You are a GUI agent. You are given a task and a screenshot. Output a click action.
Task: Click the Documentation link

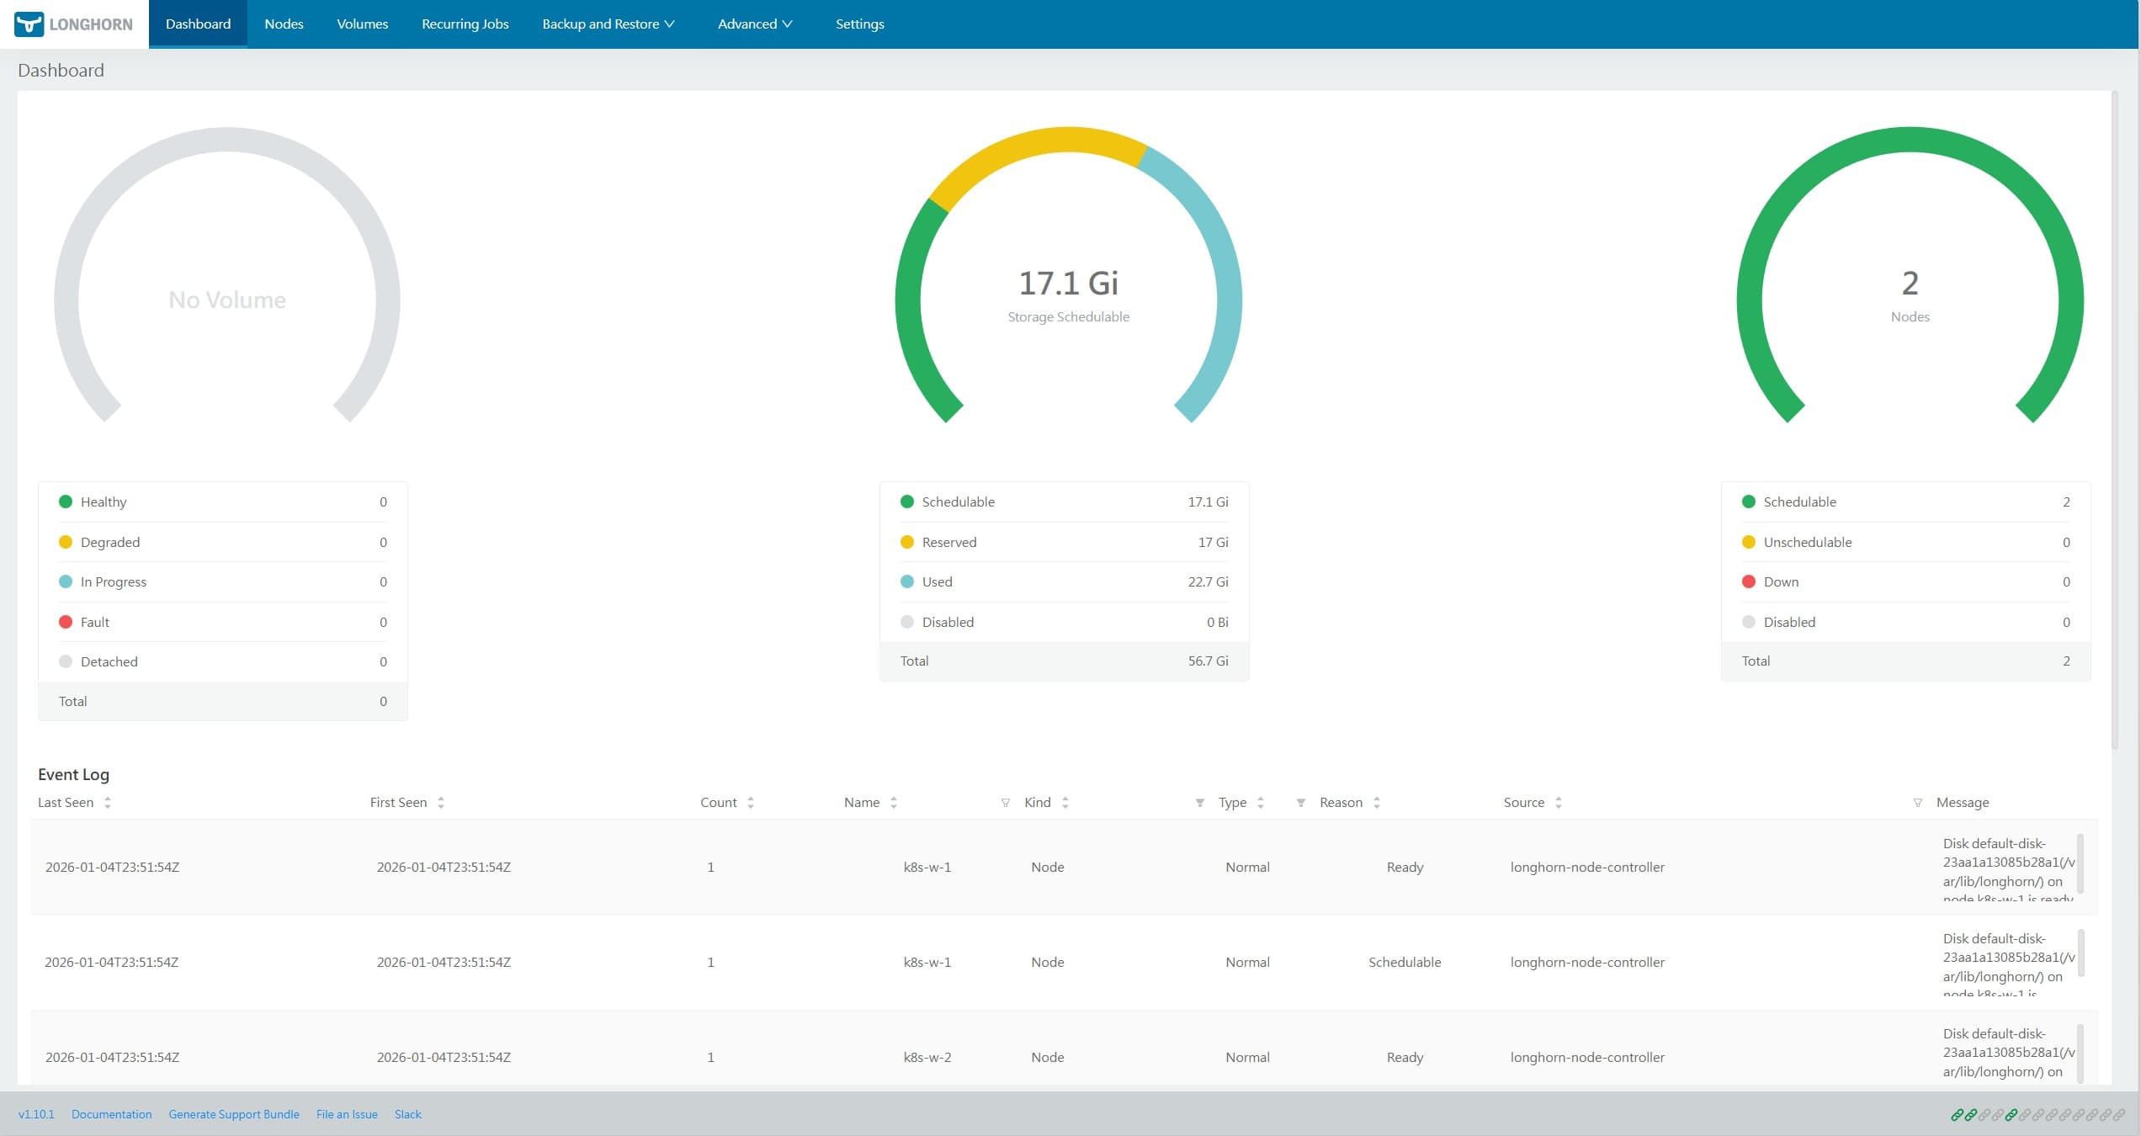tap(111, 1114)
